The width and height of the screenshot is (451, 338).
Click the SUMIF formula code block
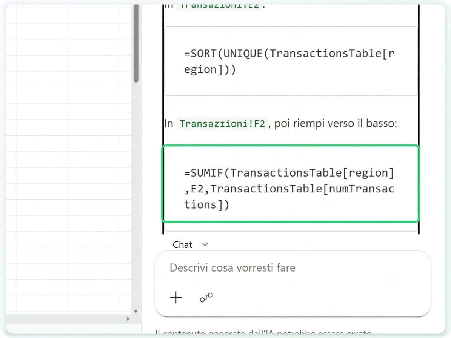(291, 184)
